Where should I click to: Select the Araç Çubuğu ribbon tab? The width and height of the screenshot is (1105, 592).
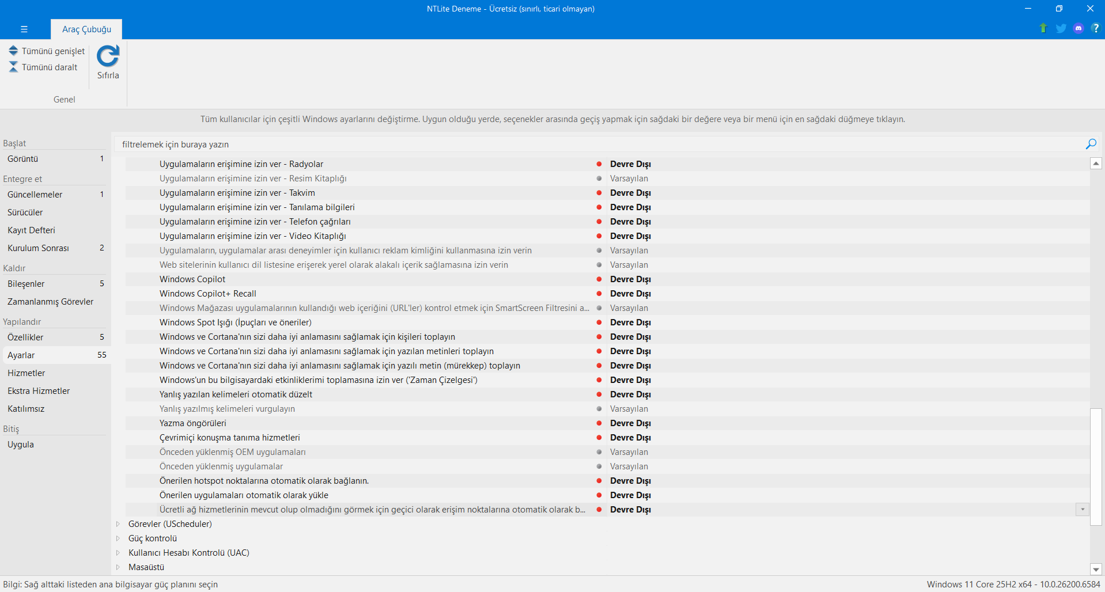[86, 29]
